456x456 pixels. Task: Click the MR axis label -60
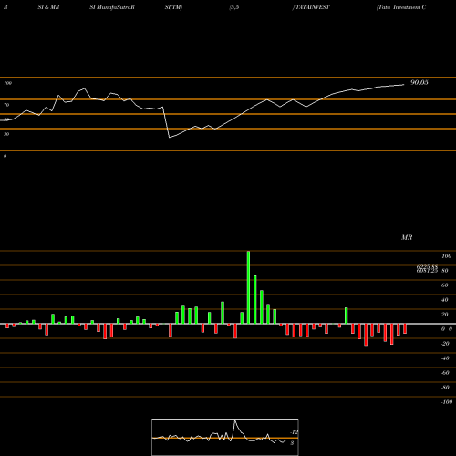pos(445,373)
